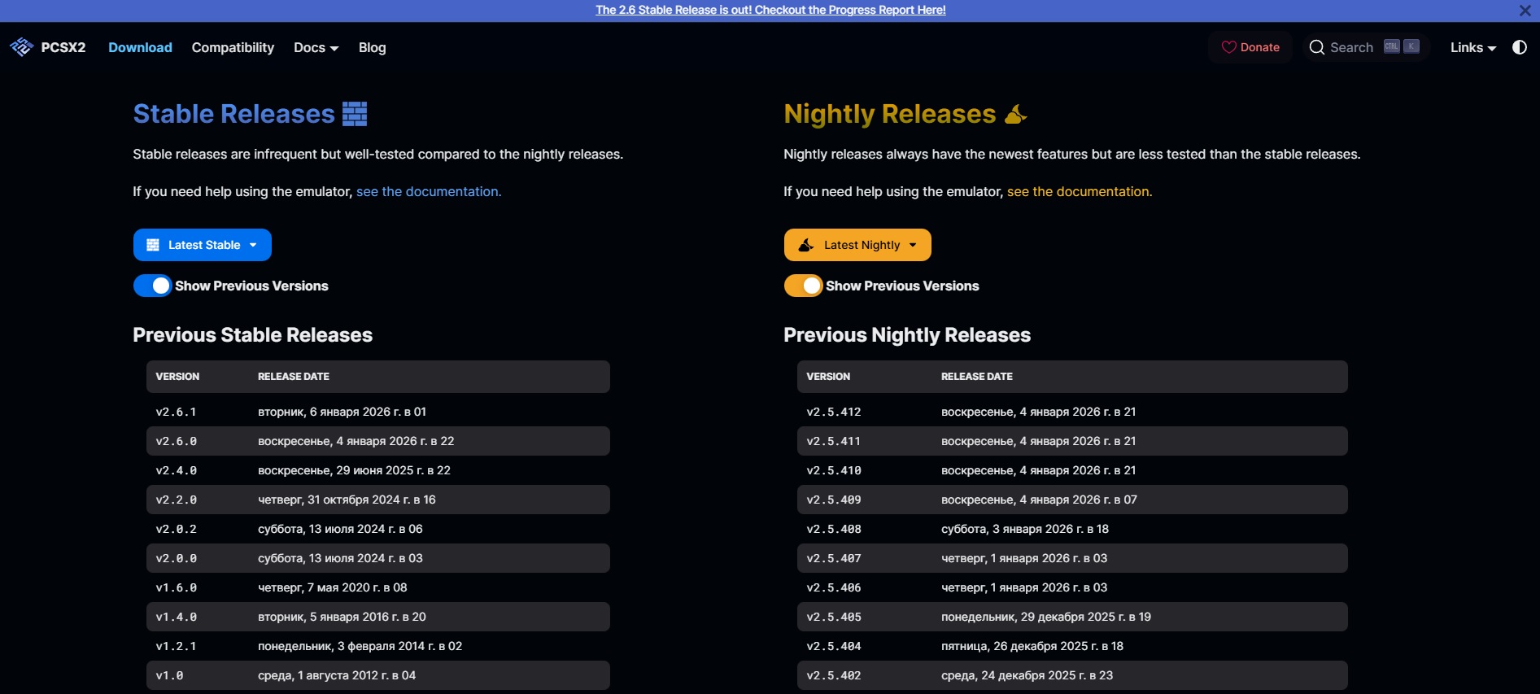Go to the Download page
The image size is (1540, 694).
point(140,47)
